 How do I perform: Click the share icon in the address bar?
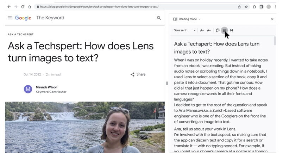[239, 7]
